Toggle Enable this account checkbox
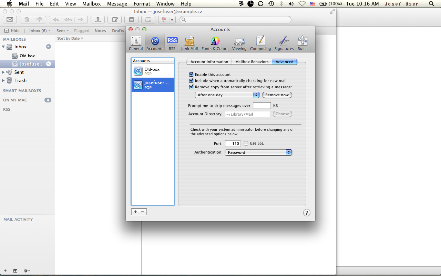 pos(191,75)
